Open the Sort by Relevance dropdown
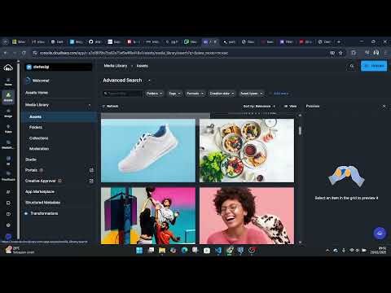391x293 pixels. click(259, 106)
